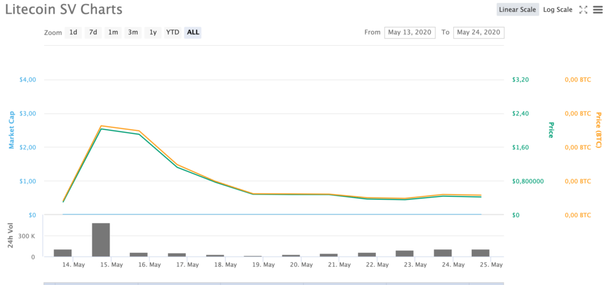Click the $3,20 price axis label
Image resolution: width=610 pixels, height=285 pixels.
[x=520, y=80]
